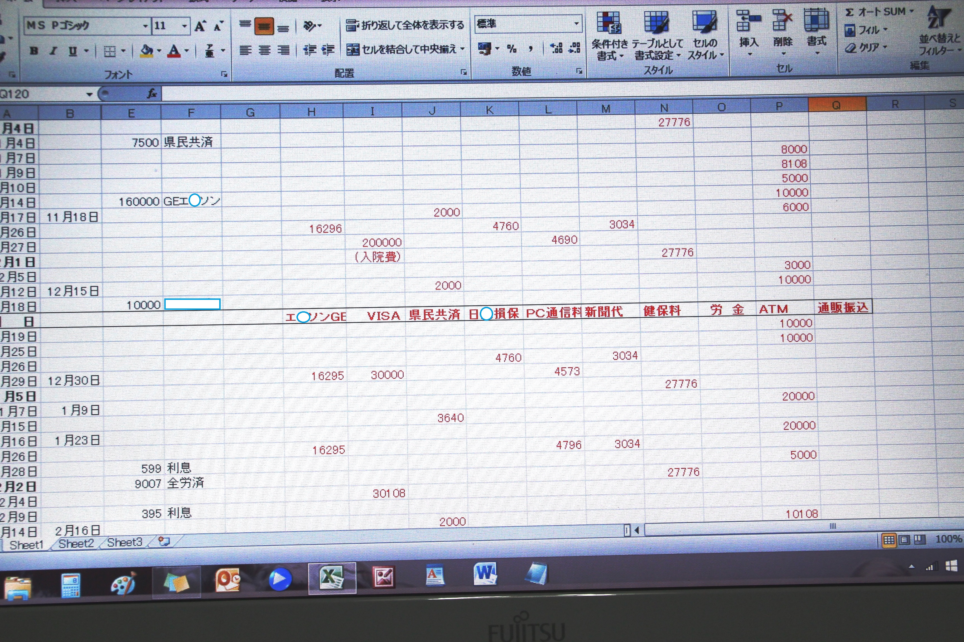Switch to the Sheet2 tab
The width and height of the screenshot is (964, 642).
pos(76,543)
